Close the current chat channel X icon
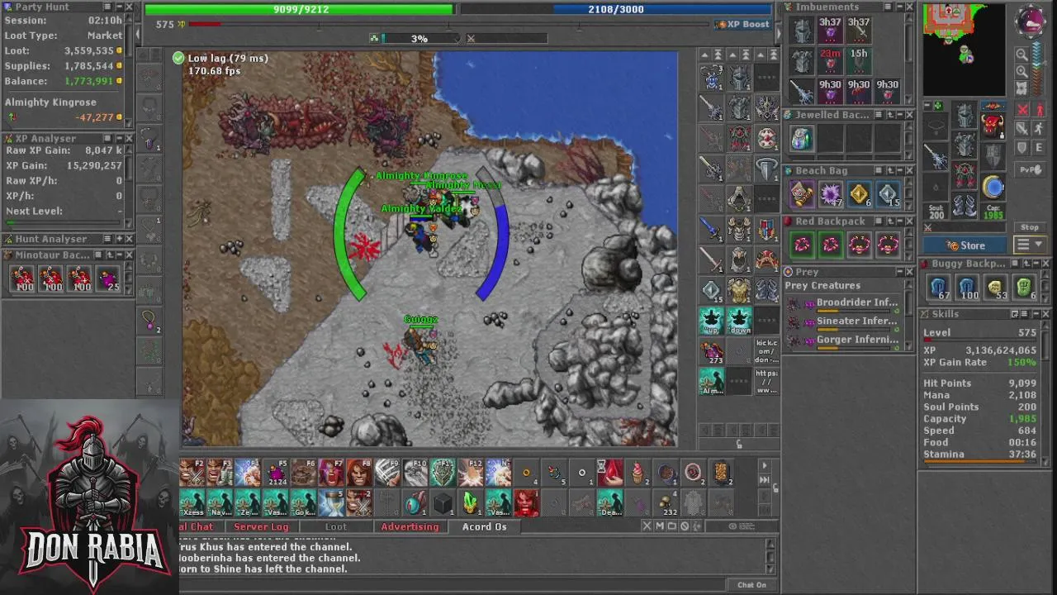1057x595 pixels. [647, 526]
